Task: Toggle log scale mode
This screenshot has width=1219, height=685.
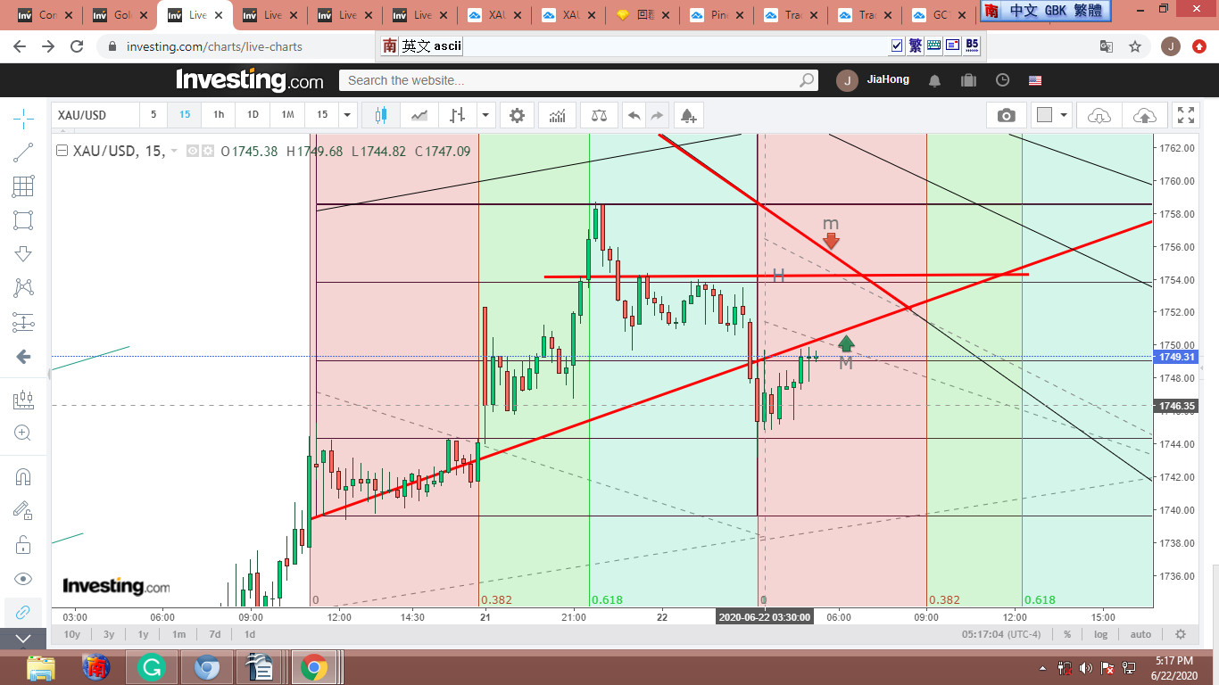Action: point(1100,634)
